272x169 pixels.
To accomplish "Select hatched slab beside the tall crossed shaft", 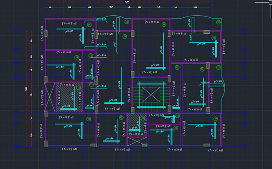I will coord(70,97).
